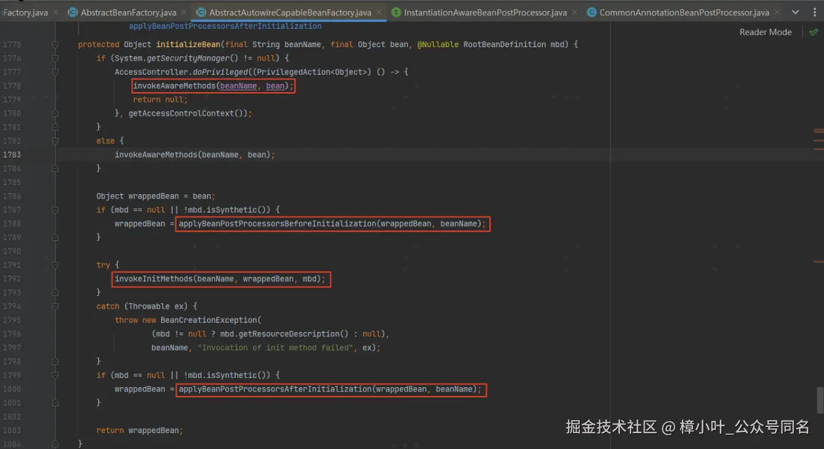Click the fold end marker at line 1780
824x449 pixels.
pyautogui.click(x=55, y=113)
